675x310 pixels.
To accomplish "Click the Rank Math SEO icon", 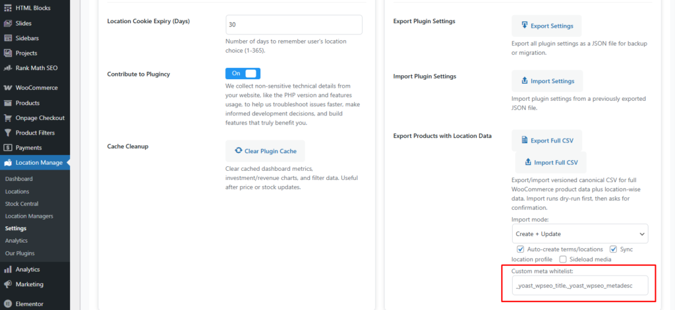I will tap(8, 68).
